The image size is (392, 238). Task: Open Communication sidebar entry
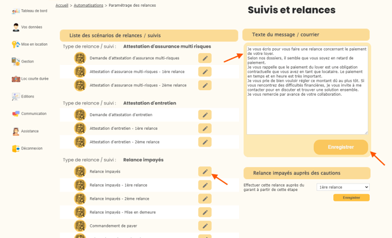[29, 114]
